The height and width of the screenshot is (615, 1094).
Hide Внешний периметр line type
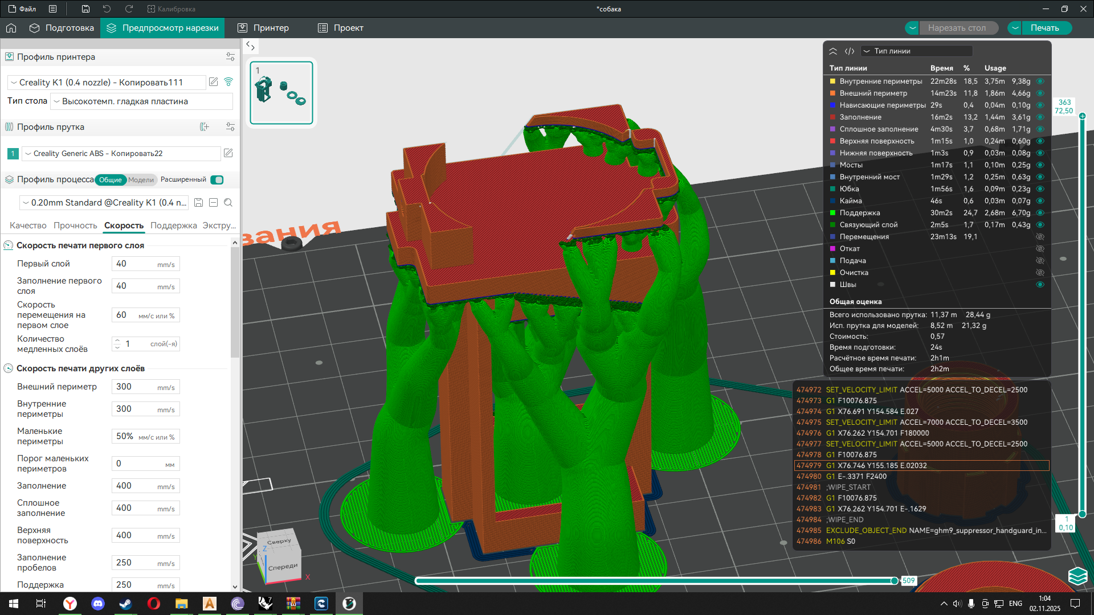[1040, 93]
